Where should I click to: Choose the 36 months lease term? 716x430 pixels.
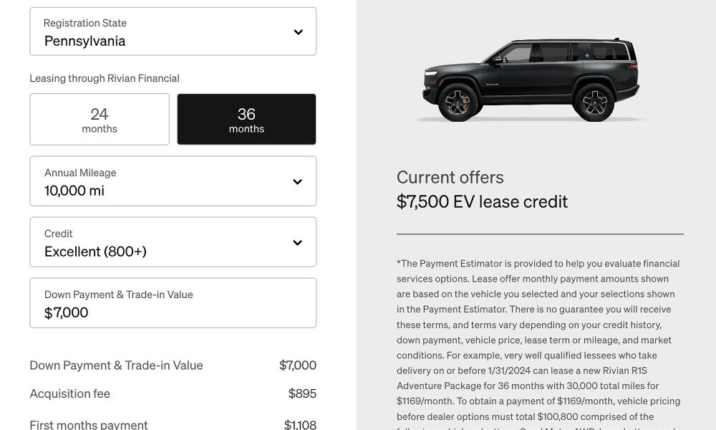coord(246,119)
